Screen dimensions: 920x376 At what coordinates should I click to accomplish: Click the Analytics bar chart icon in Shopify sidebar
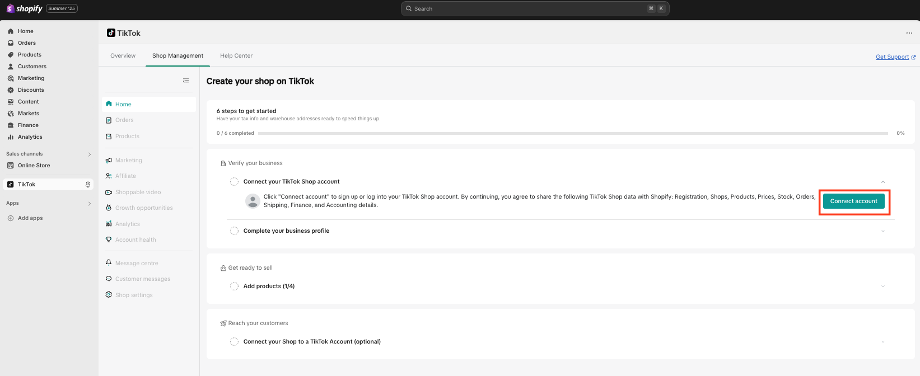click(11, 137)
